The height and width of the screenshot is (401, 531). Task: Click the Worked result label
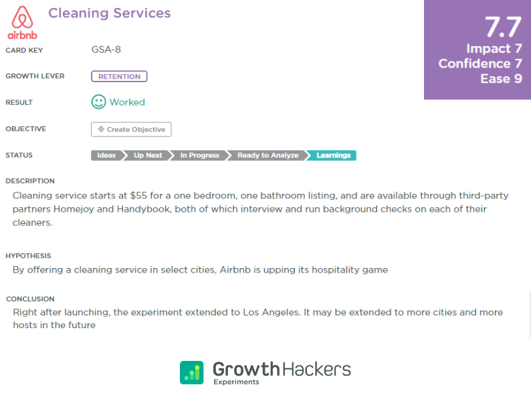coord(127,102)
